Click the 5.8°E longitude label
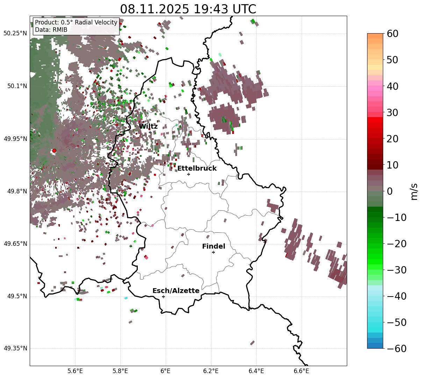The height and width of the screenshot is (378, 422). point(120,371)
